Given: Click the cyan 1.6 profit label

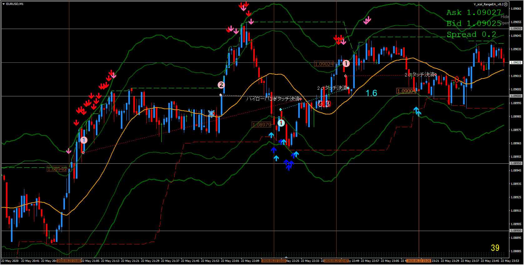Looking at the screenshot, I should pos(371,93).
